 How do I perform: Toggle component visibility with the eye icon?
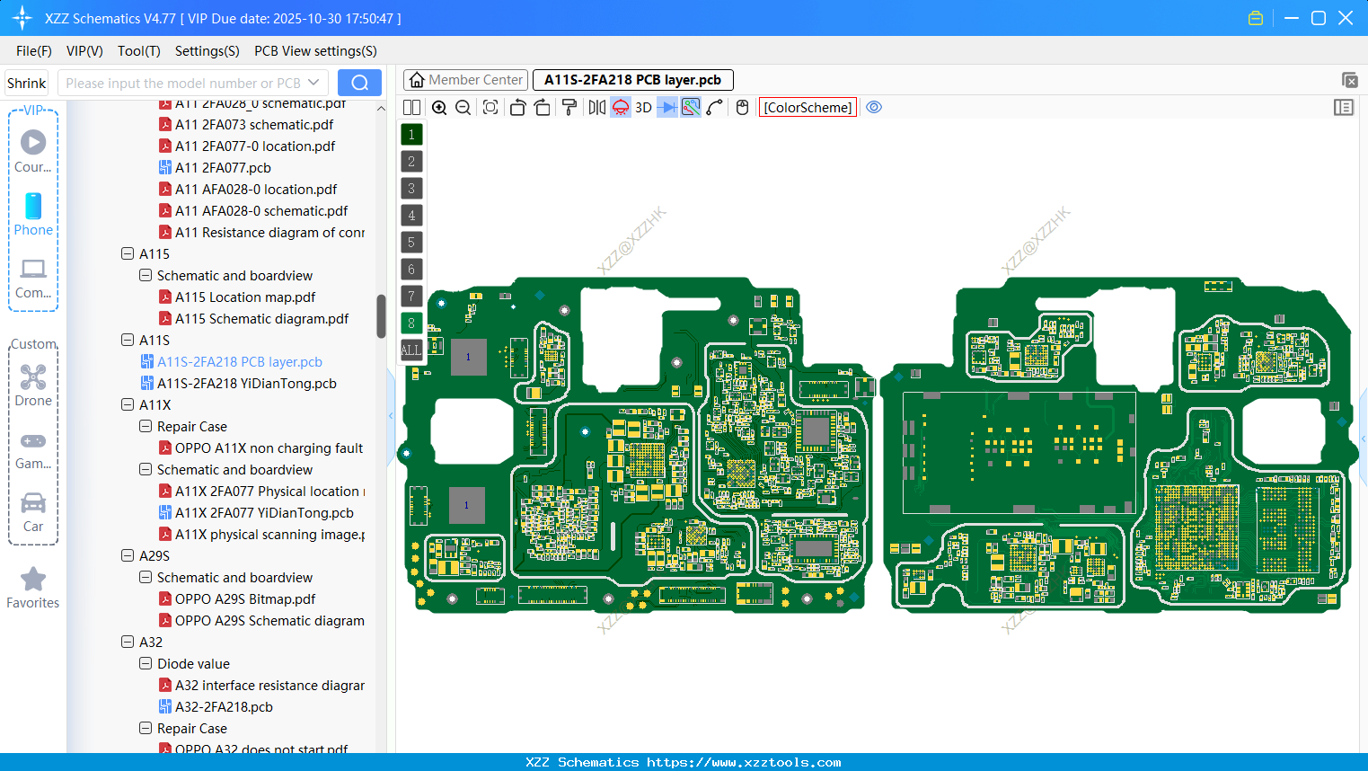click(874, 107)
